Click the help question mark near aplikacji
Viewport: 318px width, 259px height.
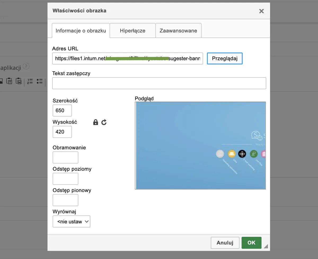pyautogui.click(x=26, y=66)
